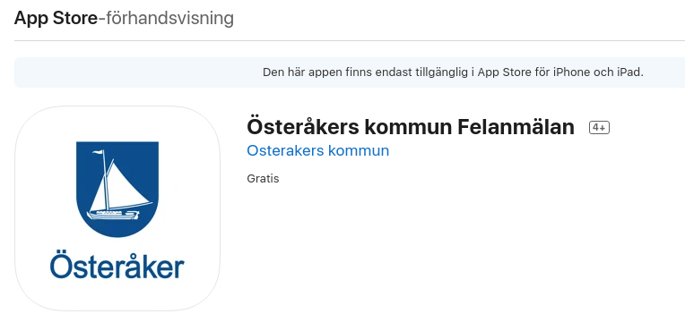Click the word Felanmälan in the title
Image resolution: width=685 pixels, height=331 pixels.
coord(516,127)
